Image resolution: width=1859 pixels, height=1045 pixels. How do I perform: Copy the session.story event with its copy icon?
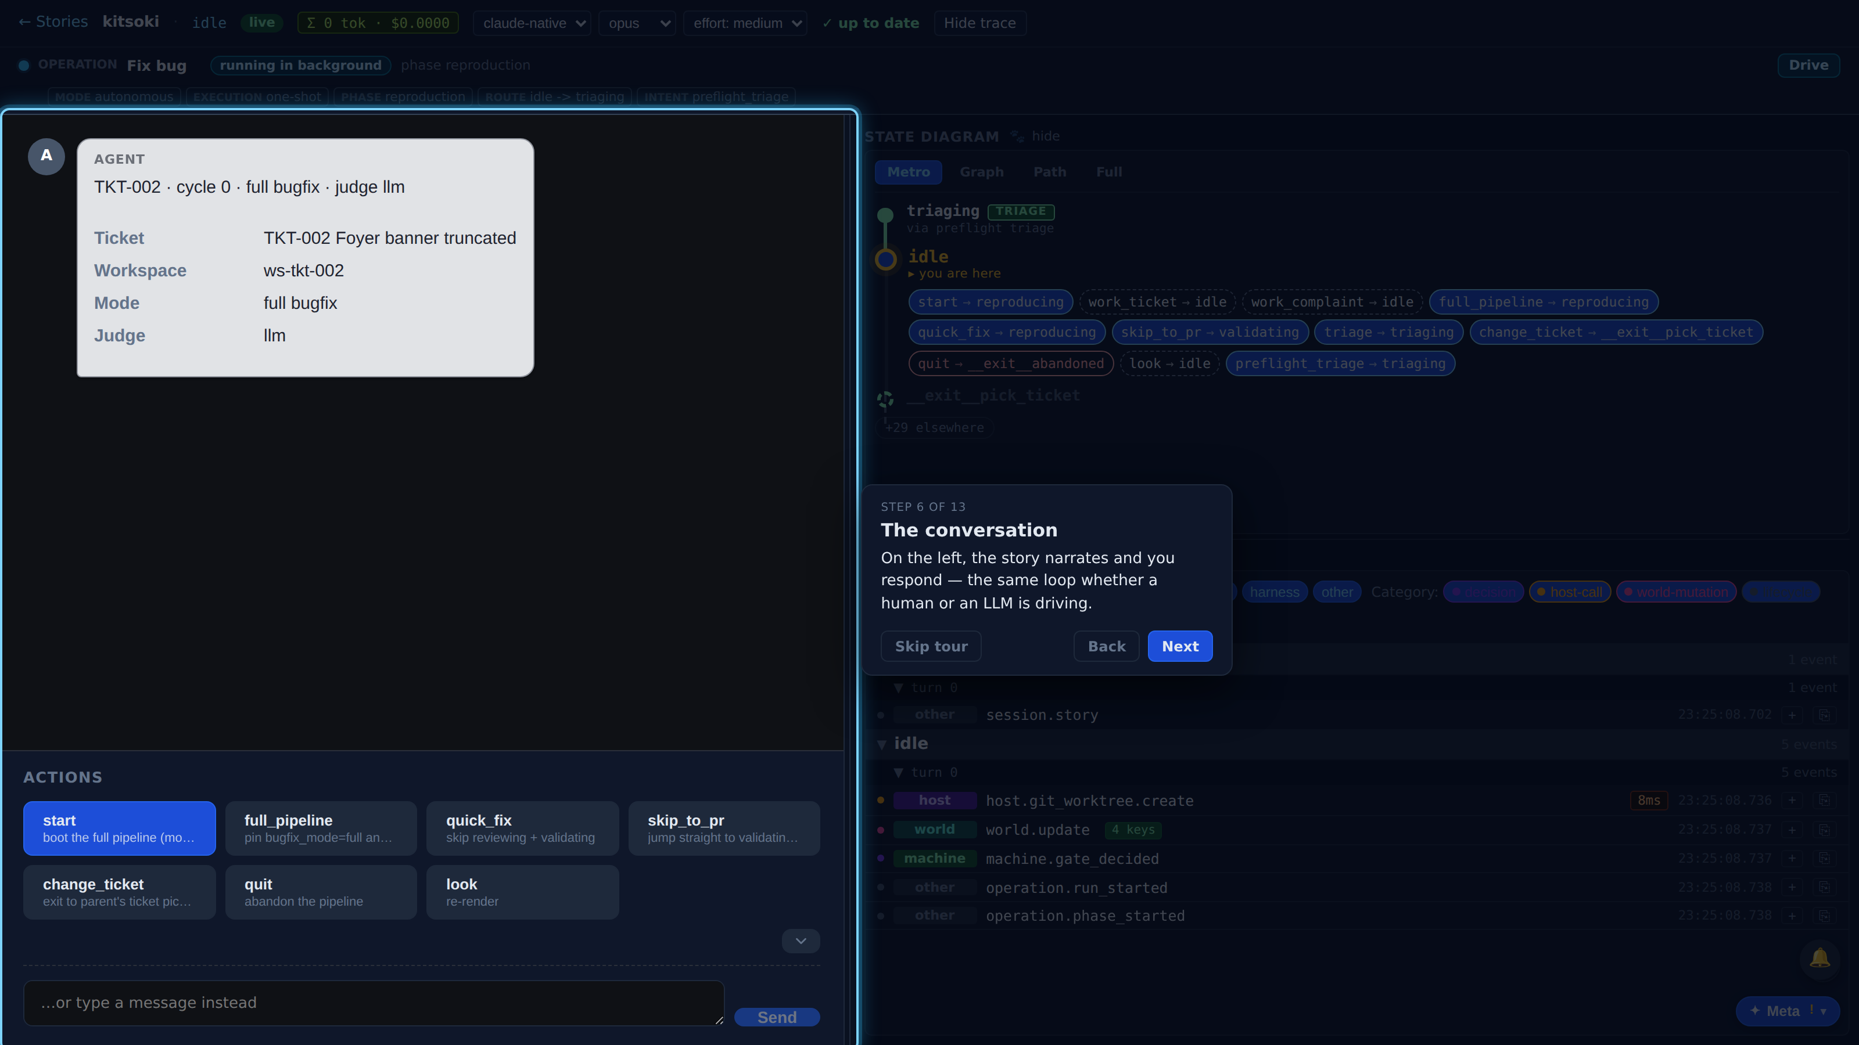[x=1824, y=715]
